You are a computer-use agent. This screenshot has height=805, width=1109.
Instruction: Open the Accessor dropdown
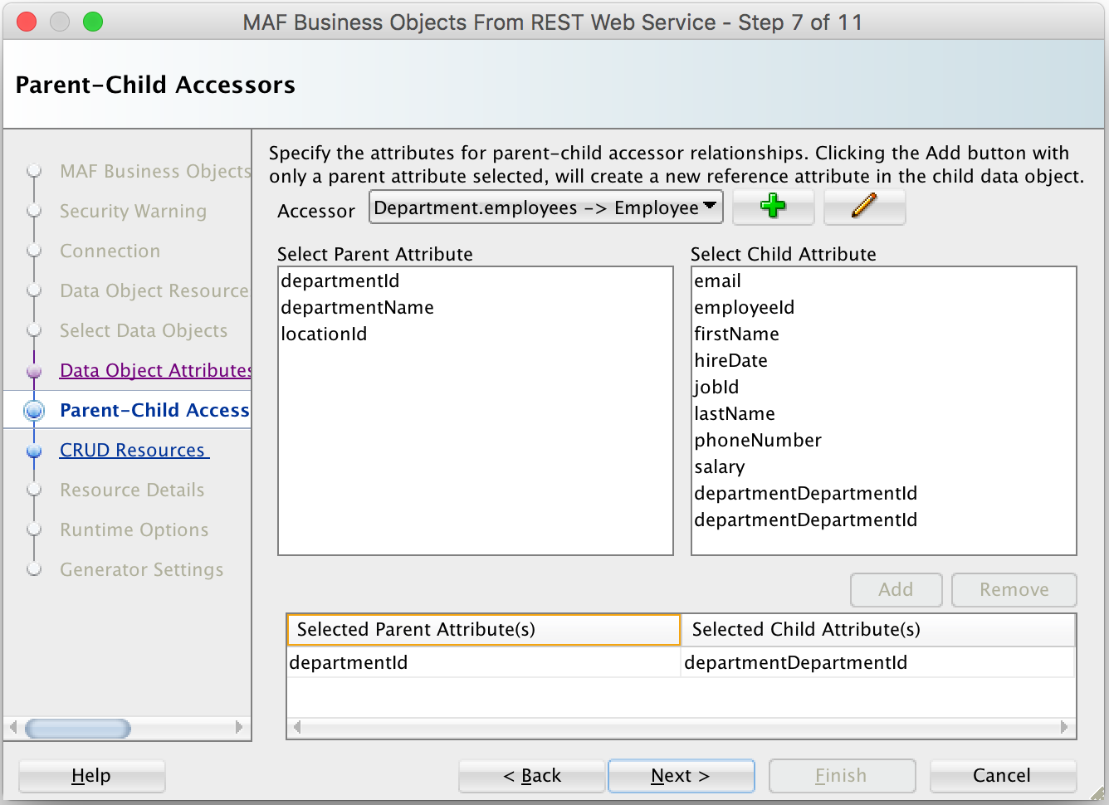click(x=545, y=207)
